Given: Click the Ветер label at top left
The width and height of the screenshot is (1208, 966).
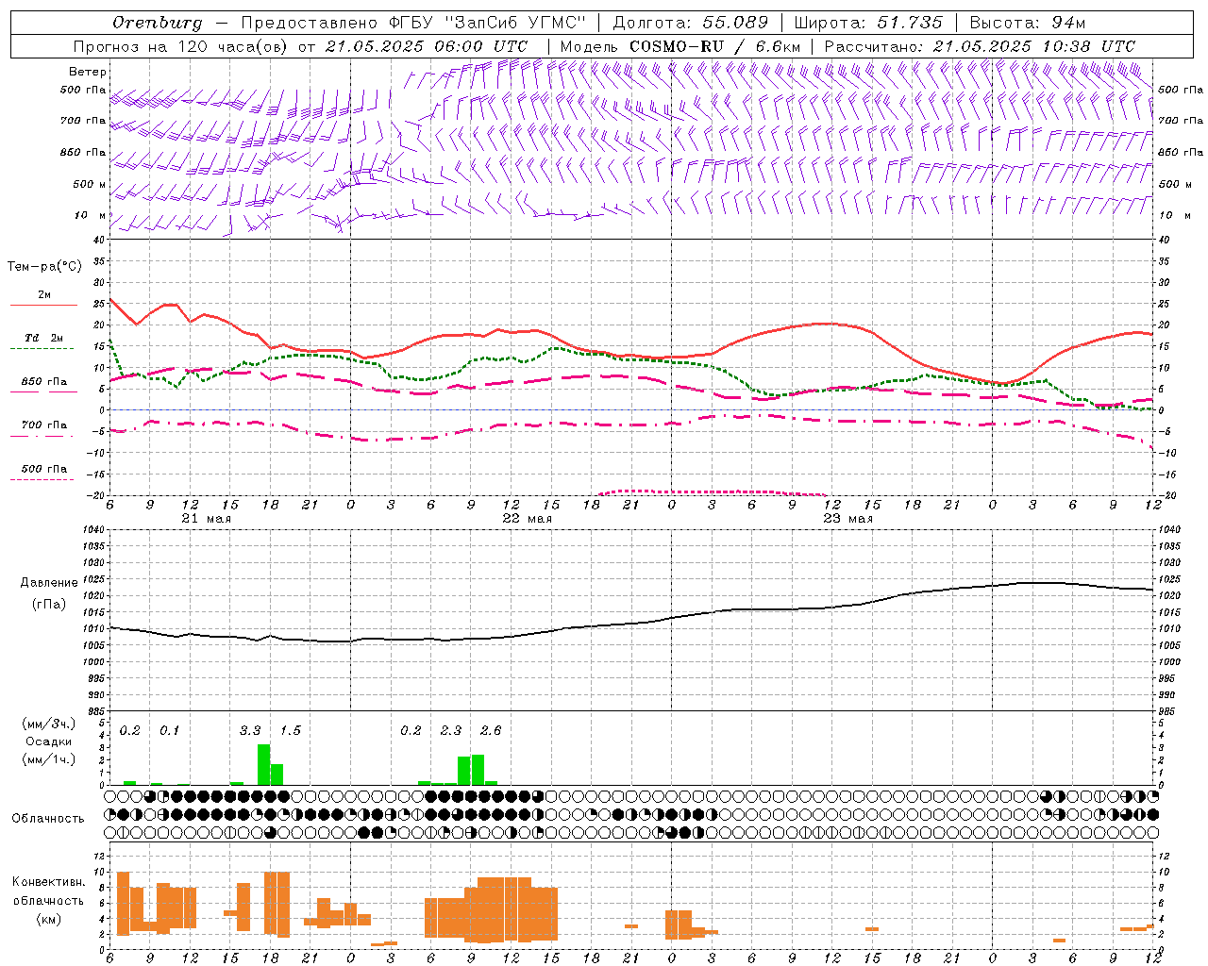Looking at the screenshot, I should [88, 72].
